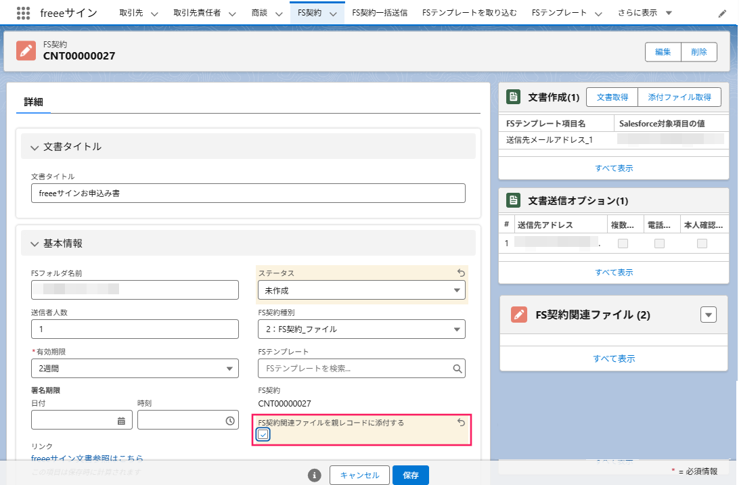The width and height of the screenshot is (739, 485).
Task: Open the FS契約関連ファイル actions dropdown
Action: tap(709, 315)
